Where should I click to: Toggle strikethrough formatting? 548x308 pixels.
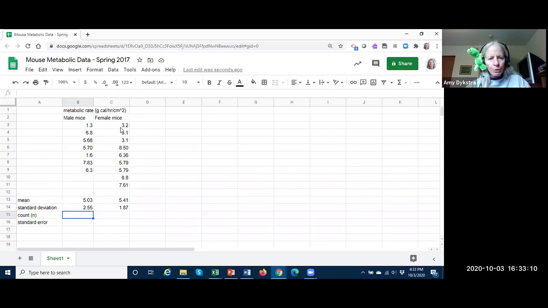click(x=229, y=82)
